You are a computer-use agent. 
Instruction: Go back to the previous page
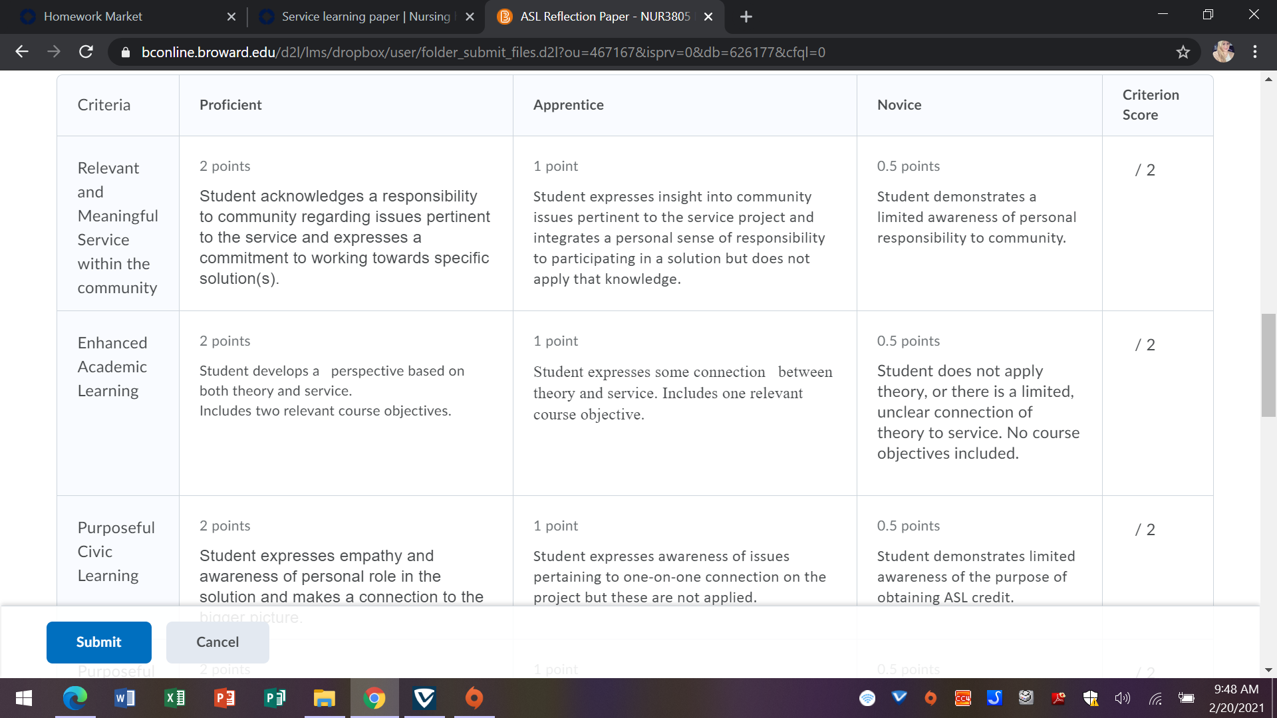tap(22, 52)
